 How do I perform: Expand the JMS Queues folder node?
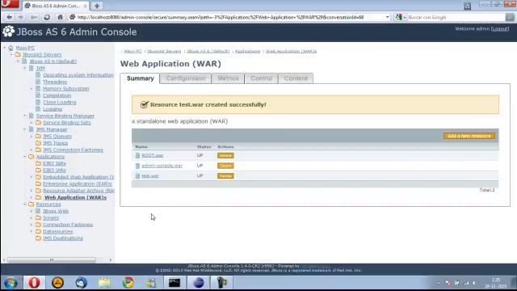tap(32, 136)
